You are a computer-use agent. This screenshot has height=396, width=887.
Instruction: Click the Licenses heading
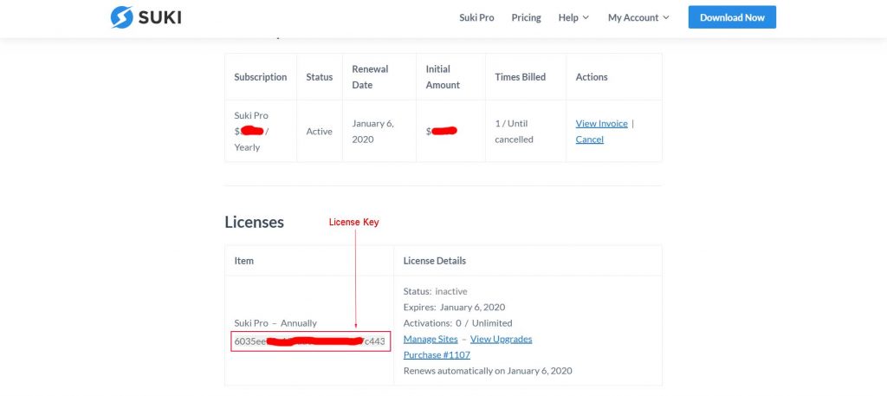click(255, 222)
